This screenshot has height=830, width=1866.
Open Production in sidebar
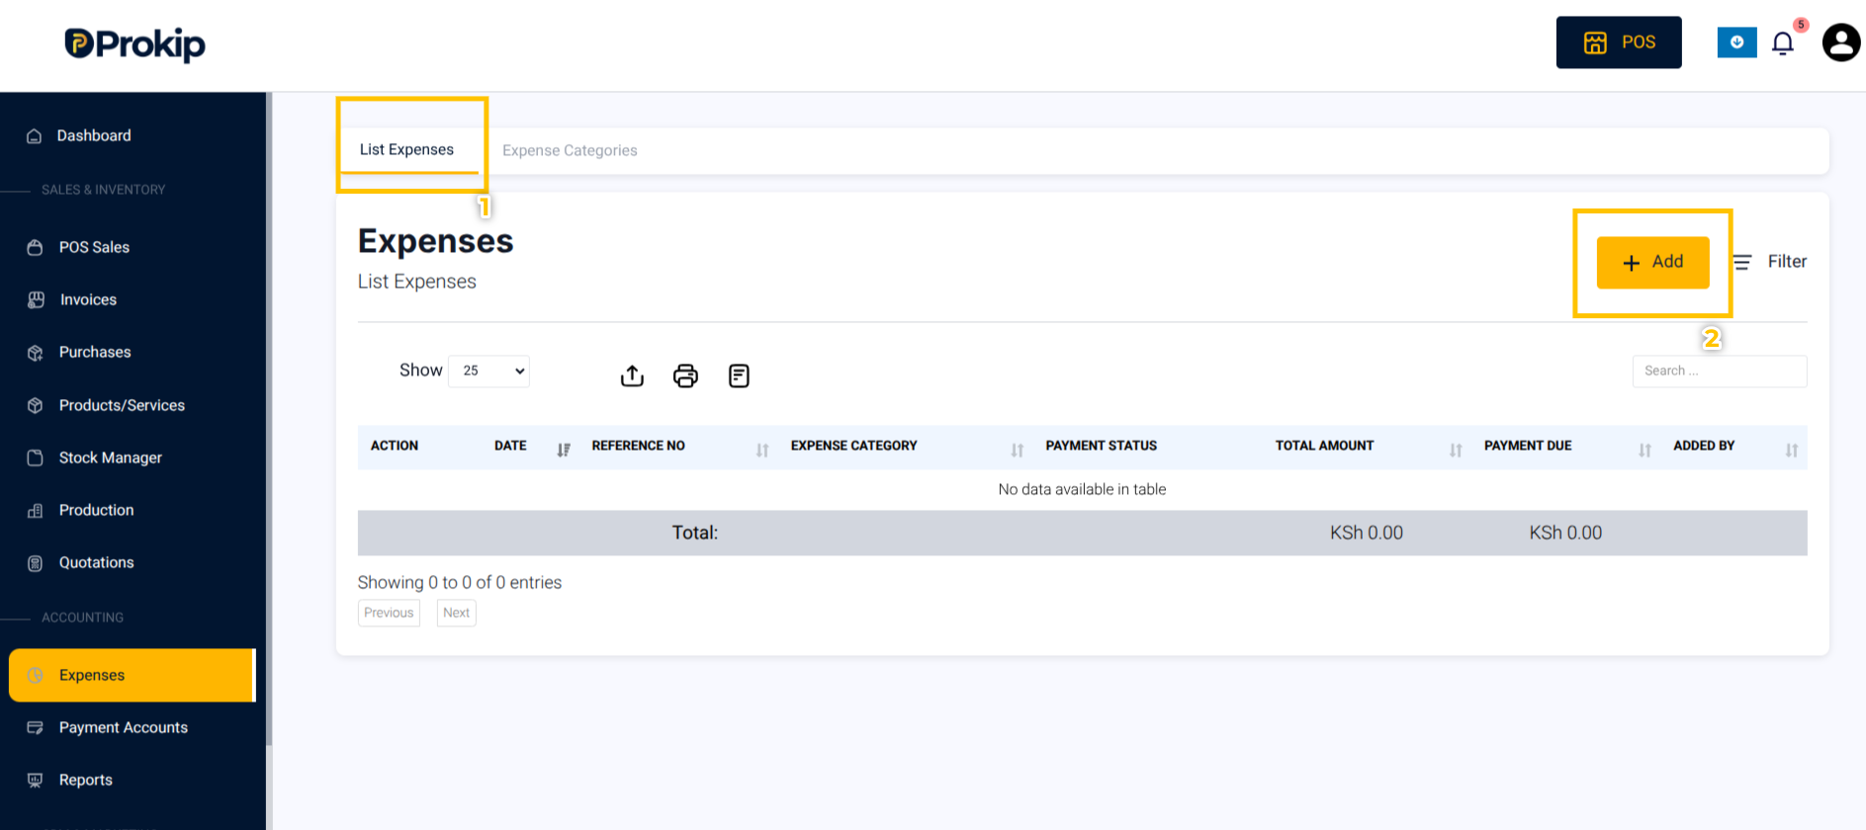click(x=96, y=510)
